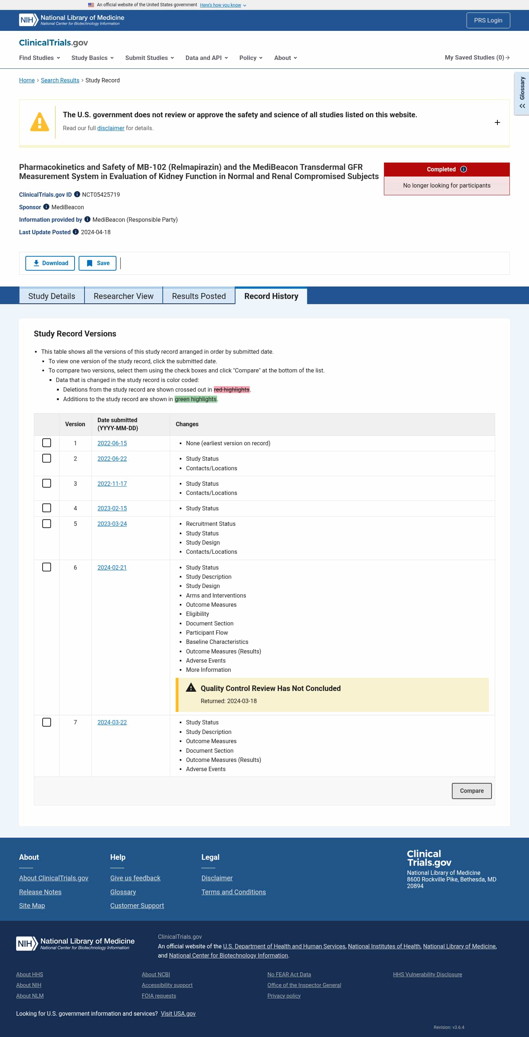Expand Submit Studies menu
Viewport: 529px width, 1037px height.
tap(150, 58)
